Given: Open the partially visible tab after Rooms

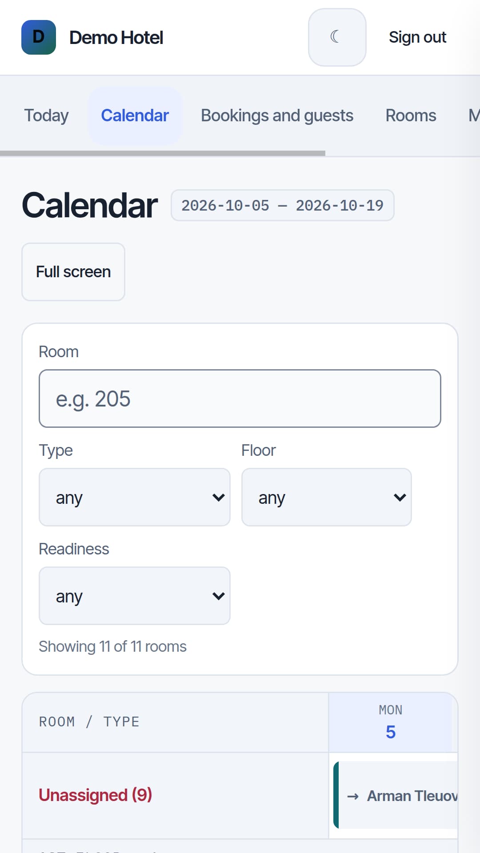Looking at the screenshot, I should click(x=474, y=116).
